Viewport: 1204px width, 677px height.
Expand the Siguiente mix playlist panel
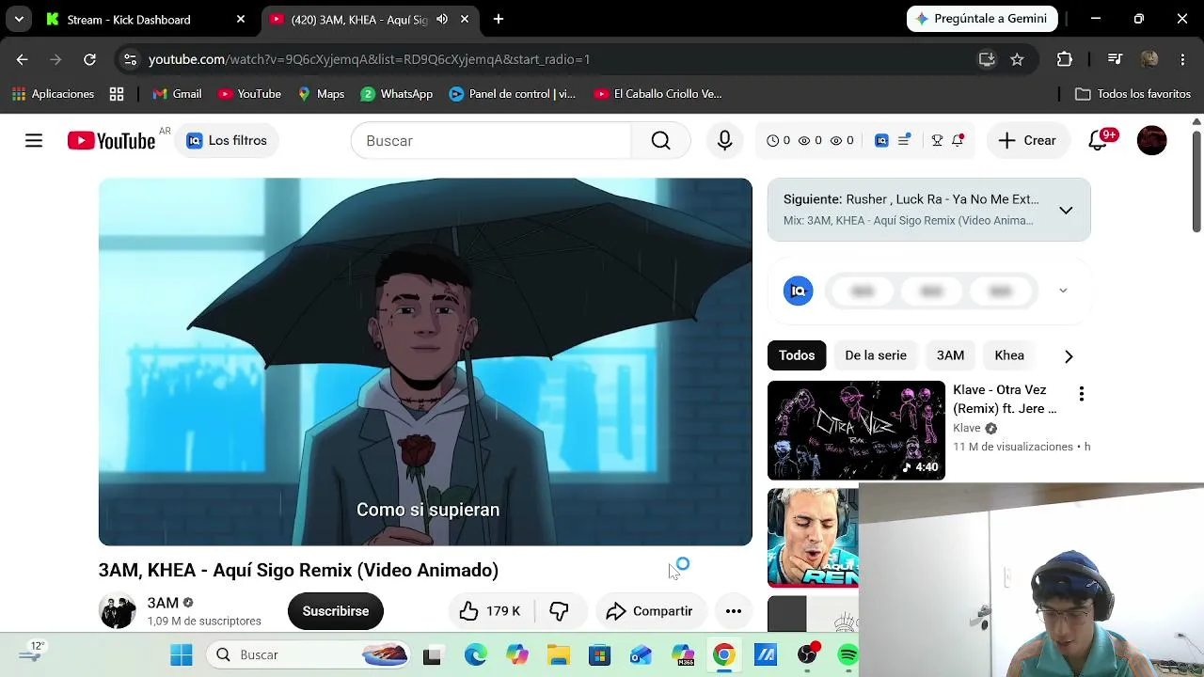click(1066, 210)
